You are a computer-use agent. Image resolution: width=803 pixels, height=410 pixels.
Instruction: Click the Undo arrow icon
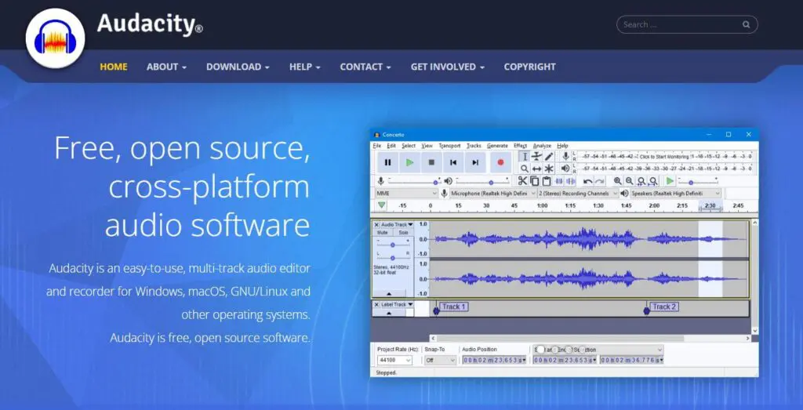coord(588,181)
